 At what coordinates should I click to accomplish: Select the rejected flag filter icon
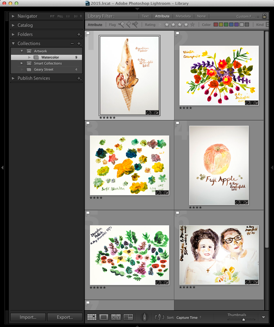click(x=135, y=25)
